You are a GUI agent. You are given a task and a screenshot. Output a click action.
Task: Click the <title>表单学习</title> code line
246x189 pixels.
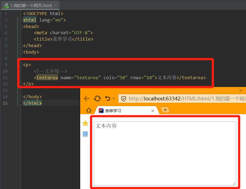(64, 39)
